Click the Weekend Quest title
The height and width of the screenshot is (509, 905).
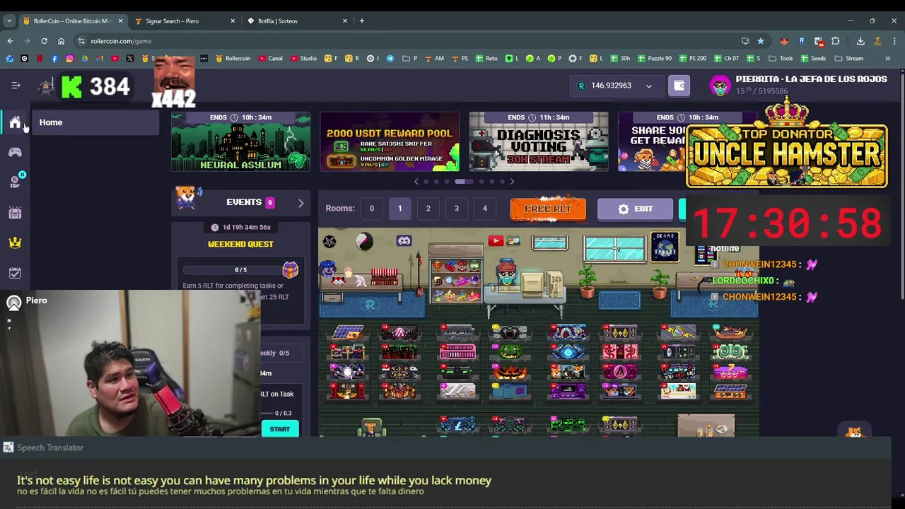coord(240,244)
